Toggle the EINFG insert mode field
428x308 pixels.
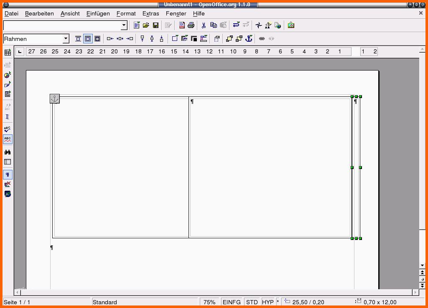coord(232,302)
